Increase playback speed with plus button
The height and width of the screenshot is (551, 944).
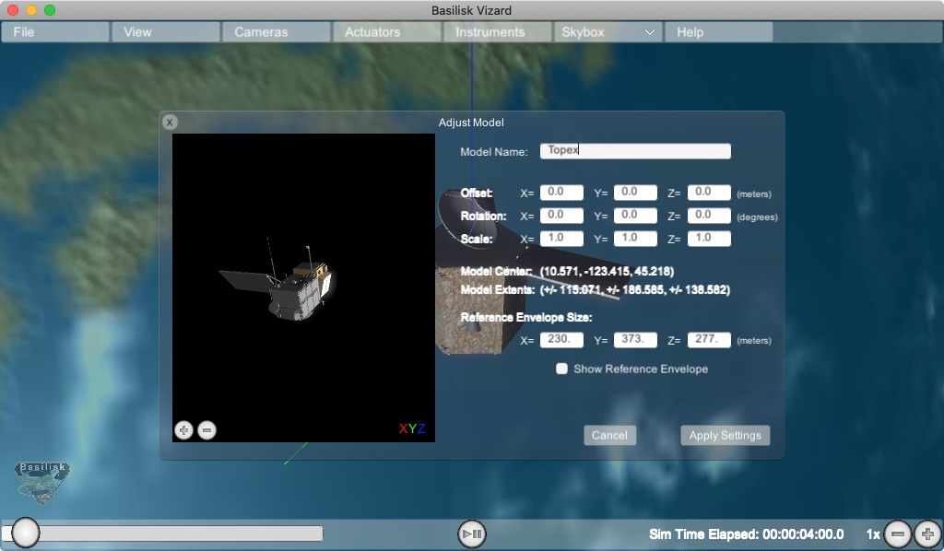click(x=927, y=533)
